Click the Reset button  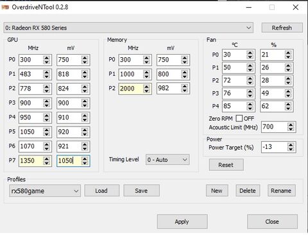click(226, 165)
